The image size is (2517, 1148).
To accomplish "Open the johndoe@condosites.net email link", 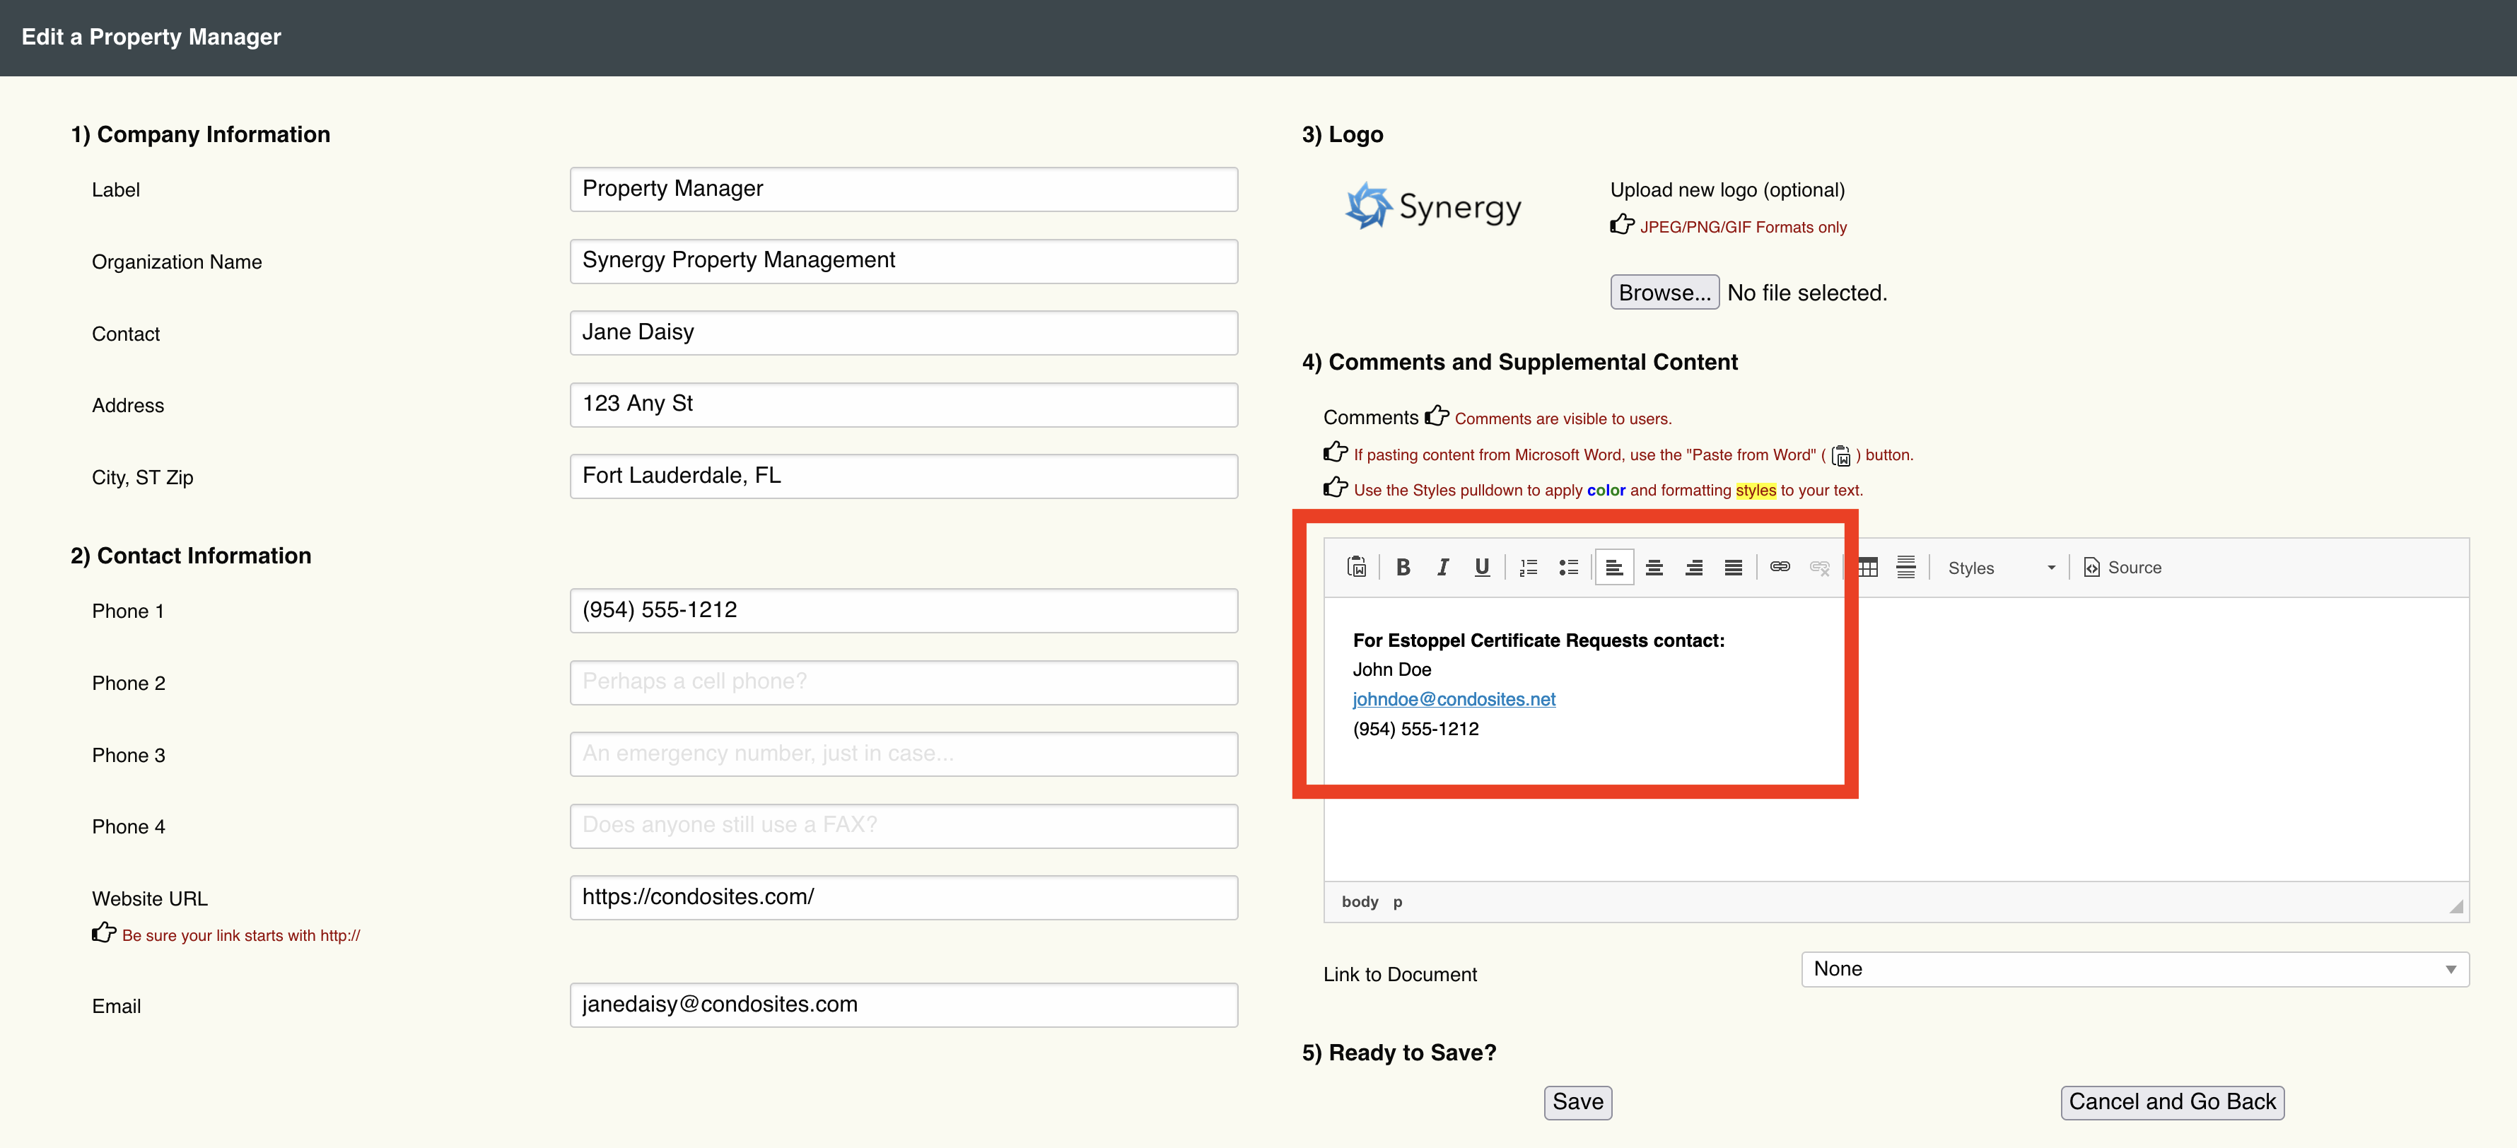I will [1453, 698].
